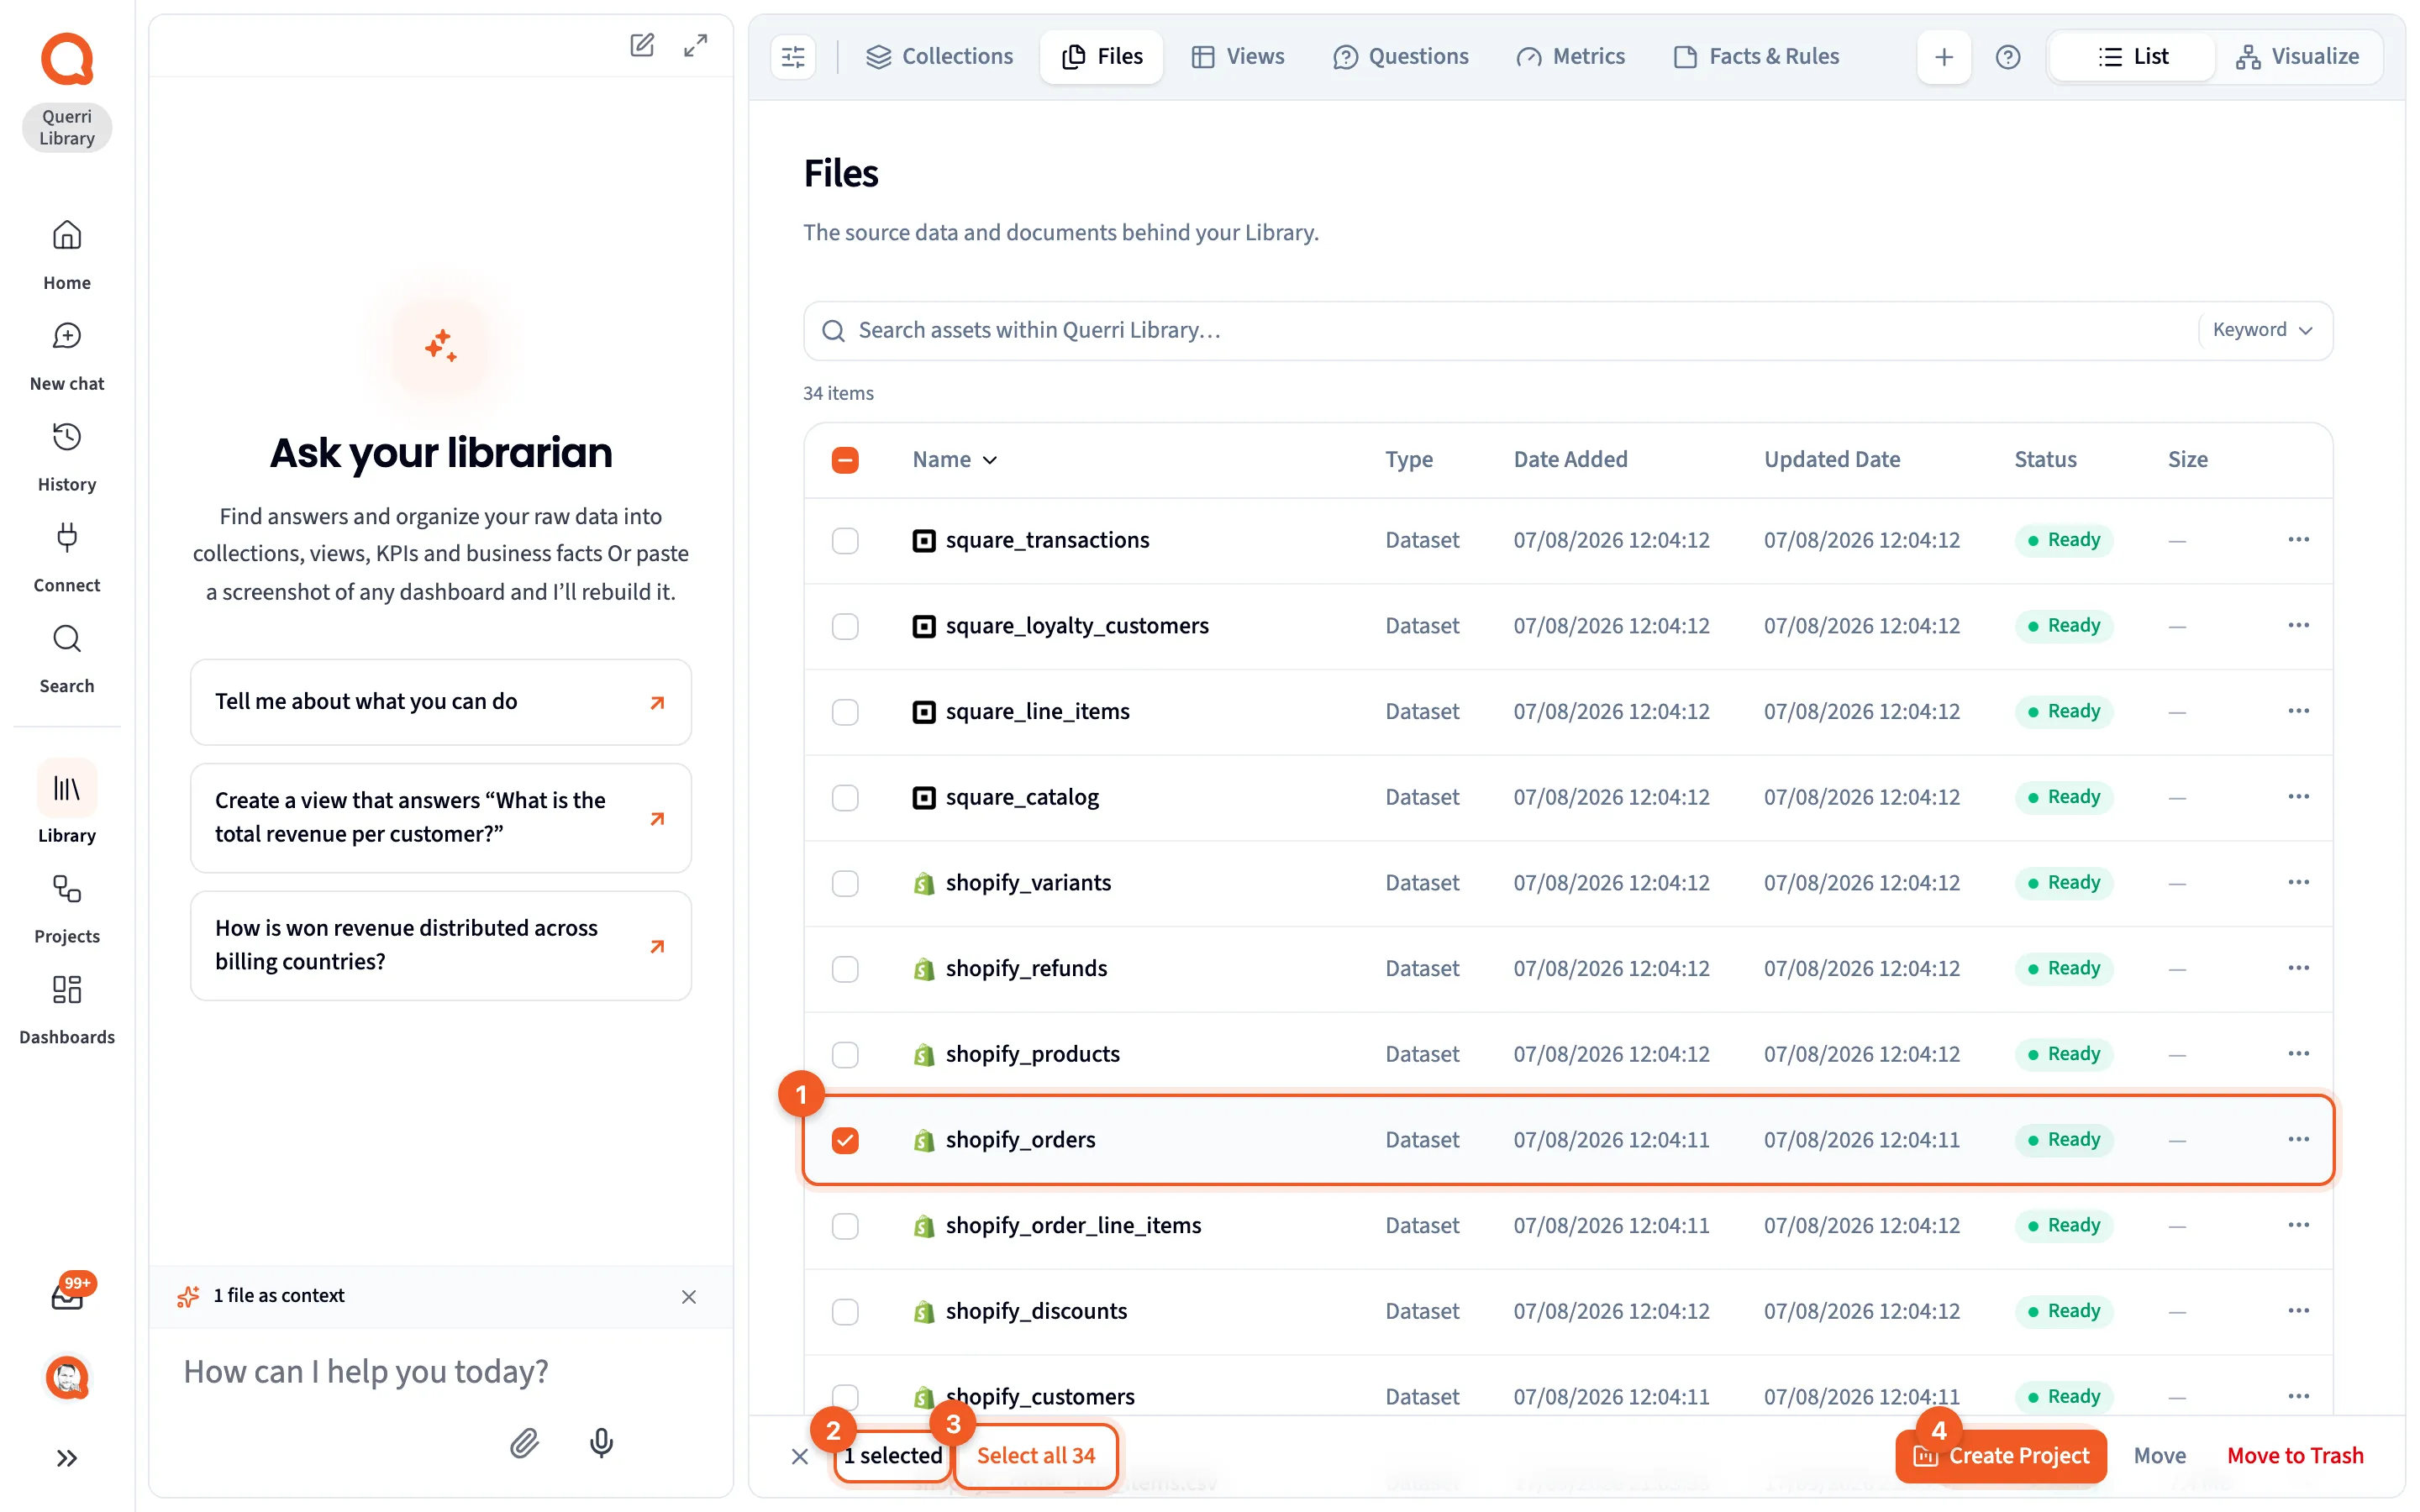2420x1512 pixels.
Task: Click the plus add button
Action: tap(1943, 57)
